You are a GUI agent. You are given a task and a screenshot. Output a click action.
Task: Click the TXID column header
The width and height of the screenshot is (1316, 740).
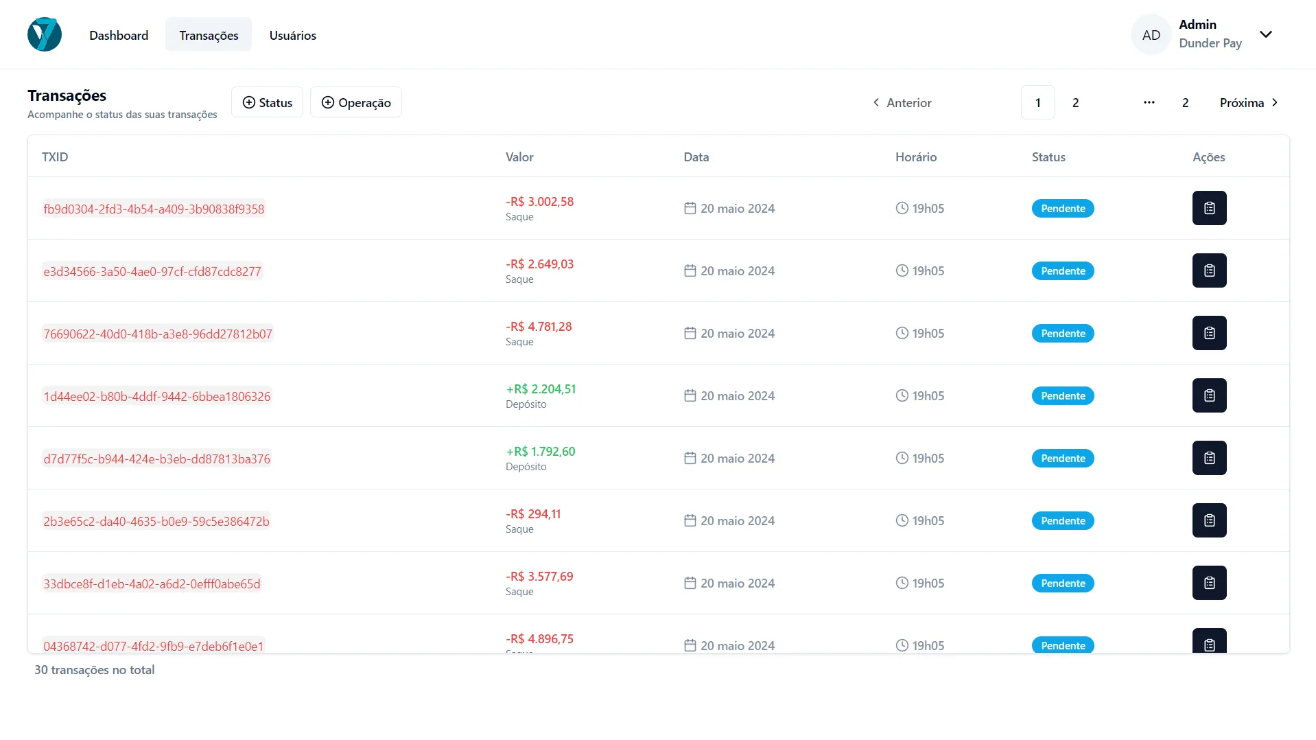point(55,157)
